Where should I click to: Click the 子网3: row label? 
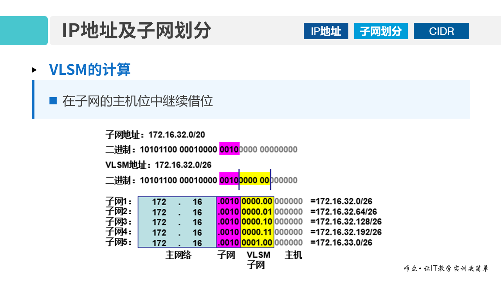coord(119,222)
